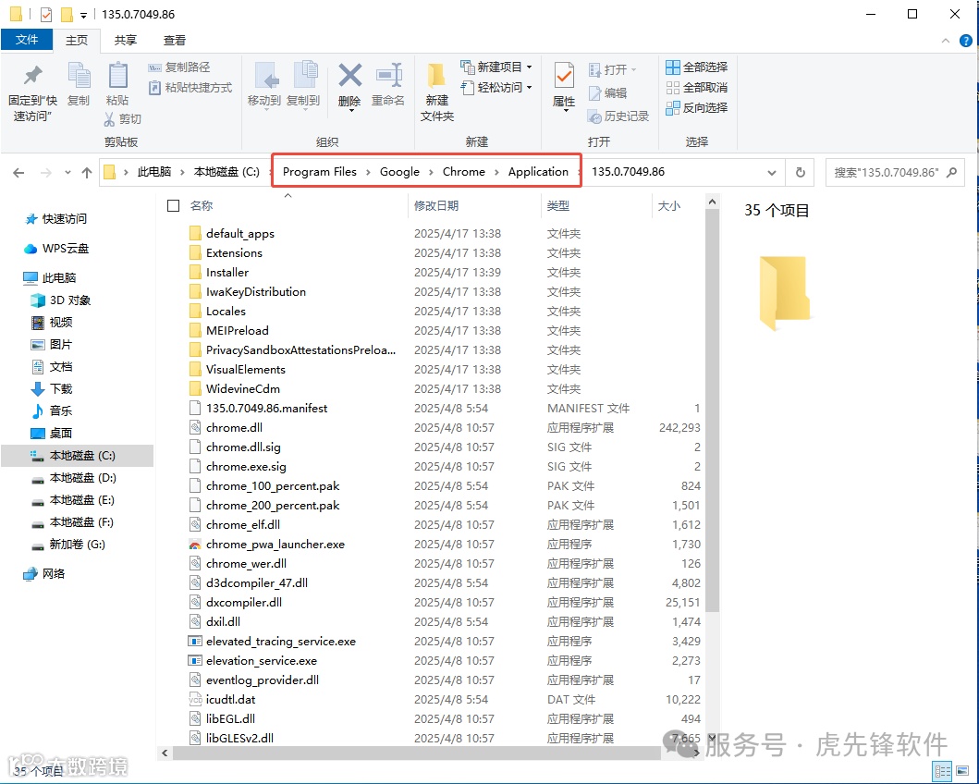Switch to the 主页 ribbon tab
979x784 pixels.
[77, 40]
